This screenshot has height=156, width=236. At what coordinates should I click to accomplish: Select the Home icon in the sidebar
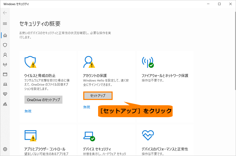(5, 35)
